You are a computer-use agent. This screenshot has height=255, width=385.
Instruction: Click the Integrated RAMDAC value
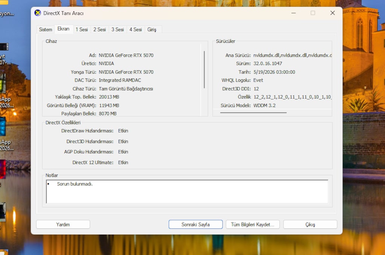click(120, 80)
